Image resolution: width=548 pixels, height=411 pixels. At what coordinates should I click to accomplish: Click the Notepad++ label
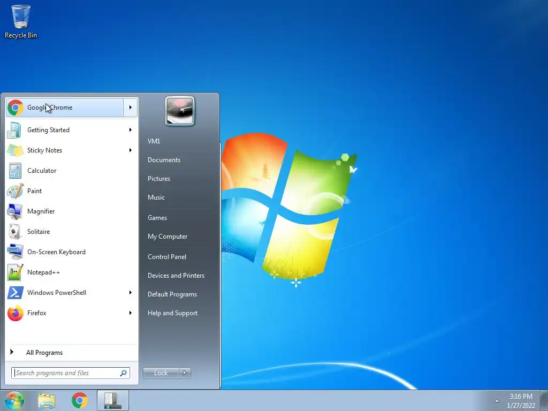(43, 272)
